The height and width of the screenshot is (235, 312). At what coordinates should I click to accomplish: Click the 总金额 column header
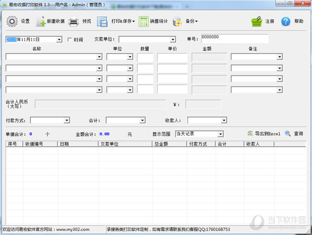click(x=169, y=144)
